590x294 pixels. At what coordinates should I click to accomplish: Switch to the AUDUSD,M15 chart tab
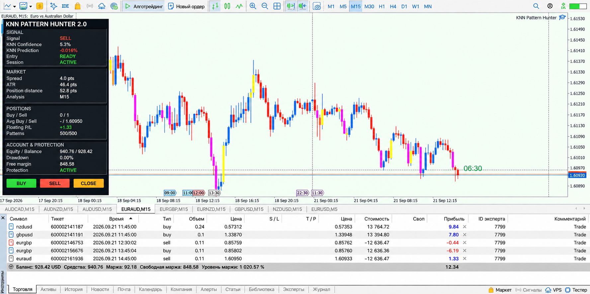click(97, 209)
